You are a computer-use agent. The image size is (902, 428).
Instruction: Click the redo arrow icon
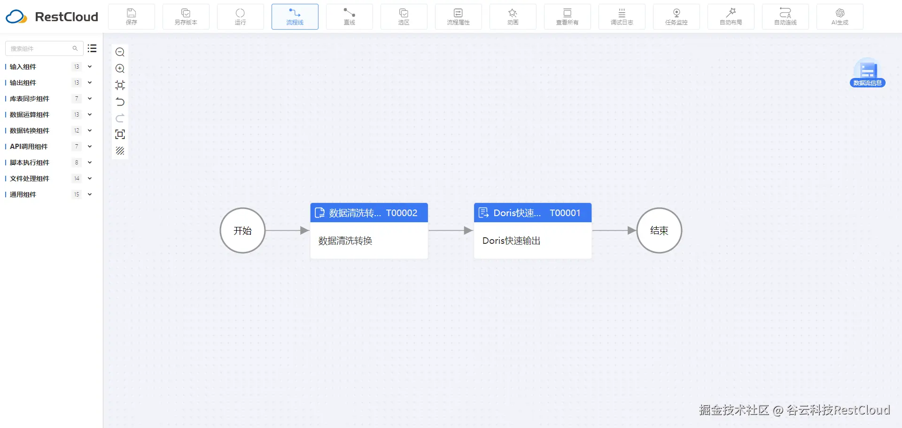click(120, 118)
